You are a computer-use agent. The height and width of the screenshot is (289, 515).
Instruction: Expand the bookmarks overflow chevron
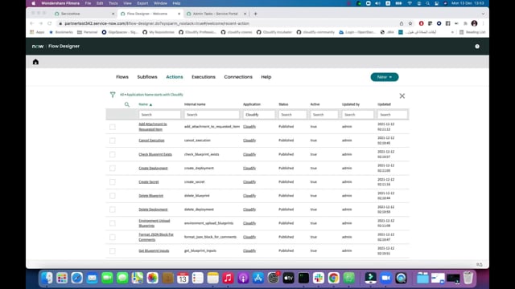point(452,32)
